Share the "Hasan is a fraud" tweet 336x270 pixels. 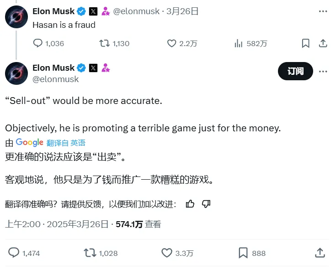point(323,43)
